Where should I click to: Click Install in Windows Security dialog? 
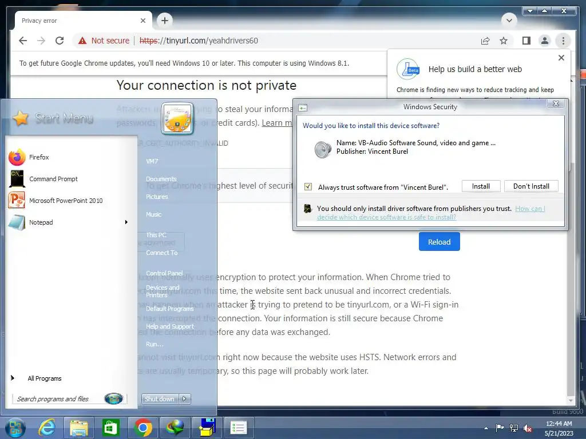[481, 186]
